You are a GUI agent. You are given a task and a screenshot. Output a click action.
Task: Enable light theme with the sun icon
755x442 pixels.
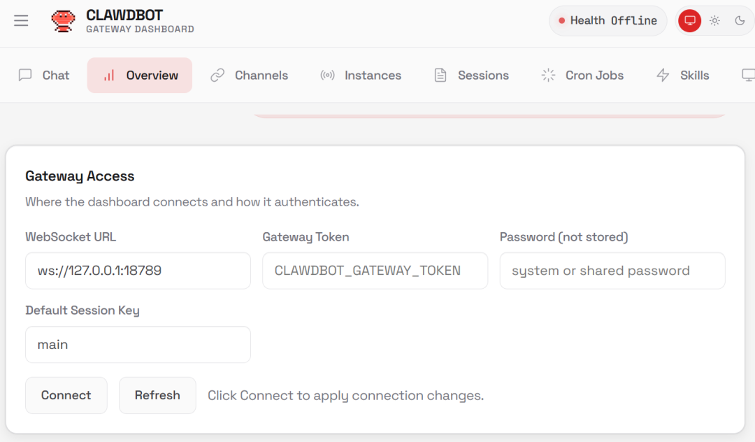point(714,21)
